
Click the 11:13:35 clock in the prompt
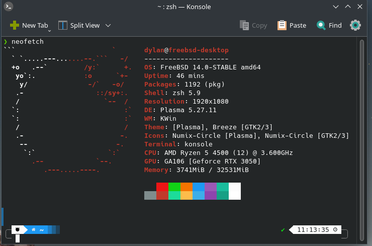tap(313, 230)
